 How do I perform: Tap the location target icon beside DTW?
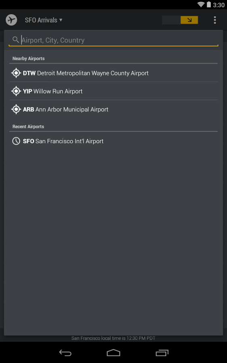(x=16, y=73)
